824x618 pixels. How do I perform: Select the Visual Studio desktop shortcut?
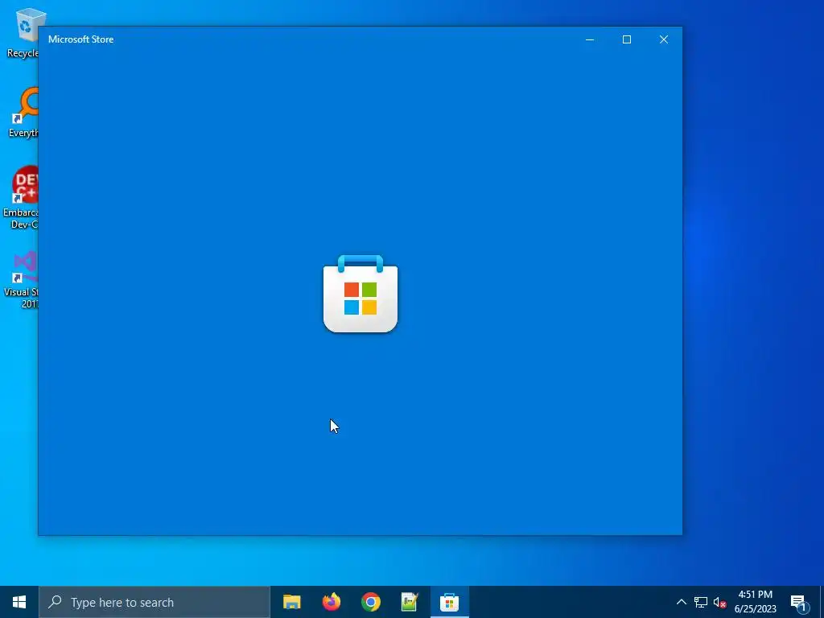coord(21,279)
